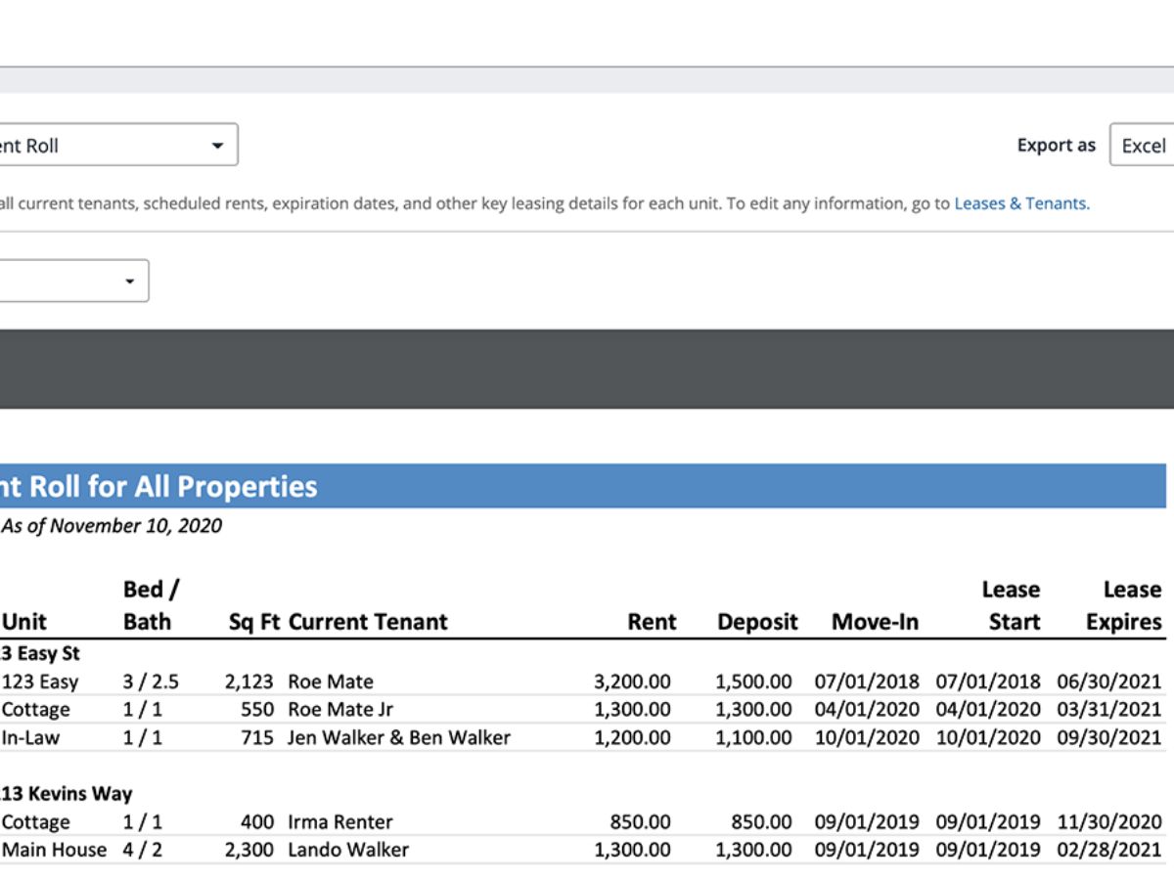
Task: Click Jen Walker & Ben Walker tenant
Action: point(399,737)
